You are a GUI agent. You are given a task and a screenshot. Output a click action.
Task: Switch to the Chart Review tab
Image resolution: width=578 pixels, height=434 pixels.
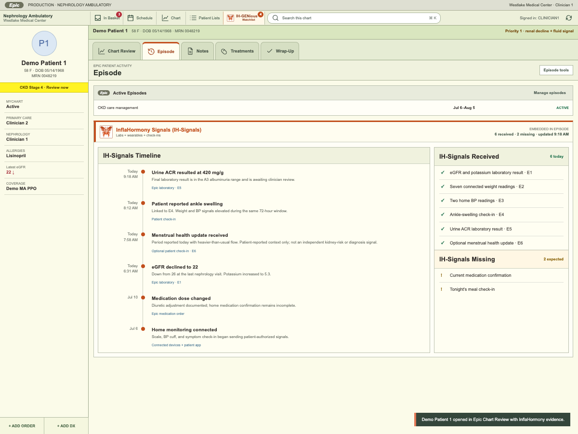coord(117,51)
